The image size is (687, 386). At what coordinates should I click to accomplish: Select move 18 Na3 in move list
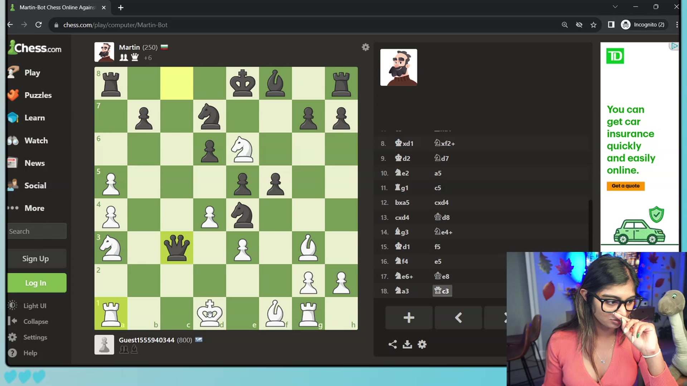[402, 291]
